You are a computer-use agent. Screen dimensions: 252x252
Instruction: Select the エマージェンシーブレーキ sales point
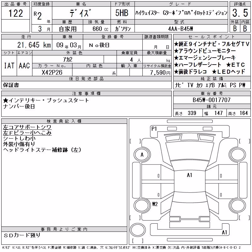pyautogui.click(x=205, y=58)
